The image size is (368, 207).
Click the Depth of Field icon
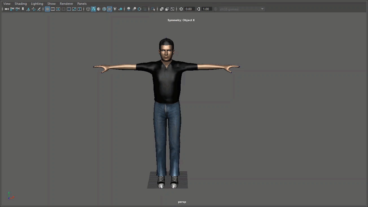pyautogui.click(x=145, y=9)
